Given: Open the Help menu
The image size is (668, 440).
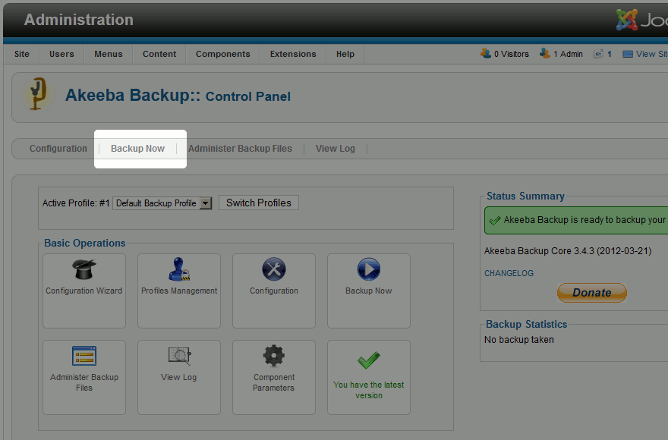Looking at the screenshot, I should pos(345,54).
